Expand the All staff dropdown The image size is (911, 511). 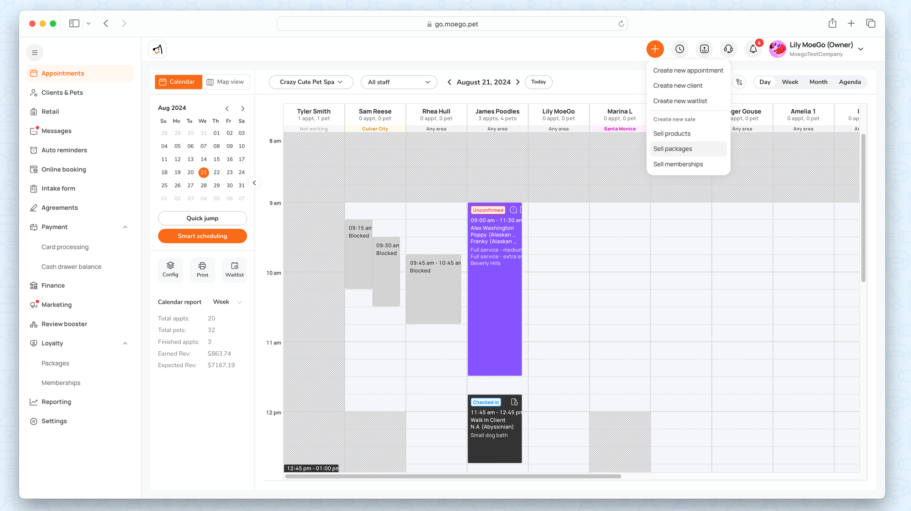tap(399, 82)
